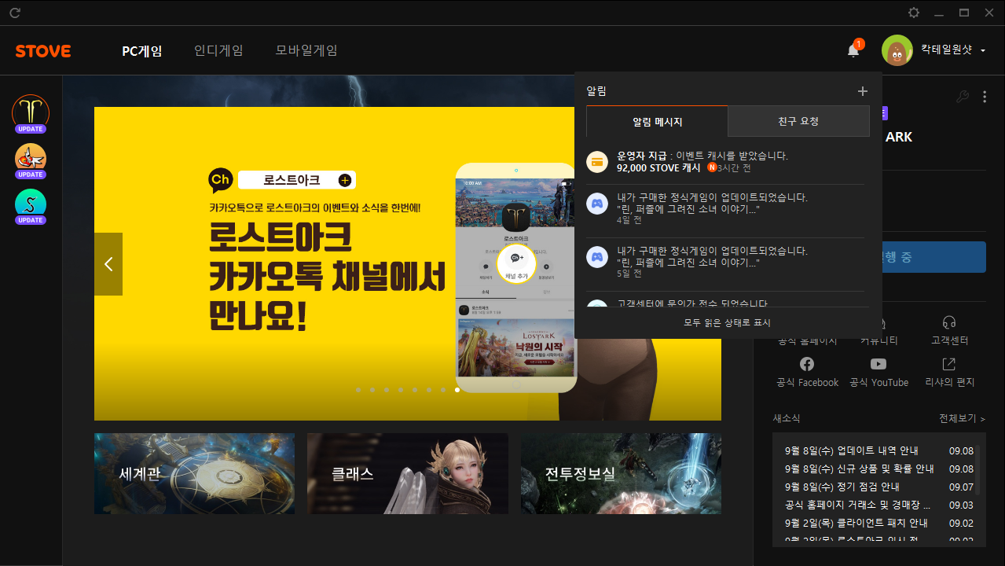Open the Lost Ark game icon in sidebar

(31, 112)
